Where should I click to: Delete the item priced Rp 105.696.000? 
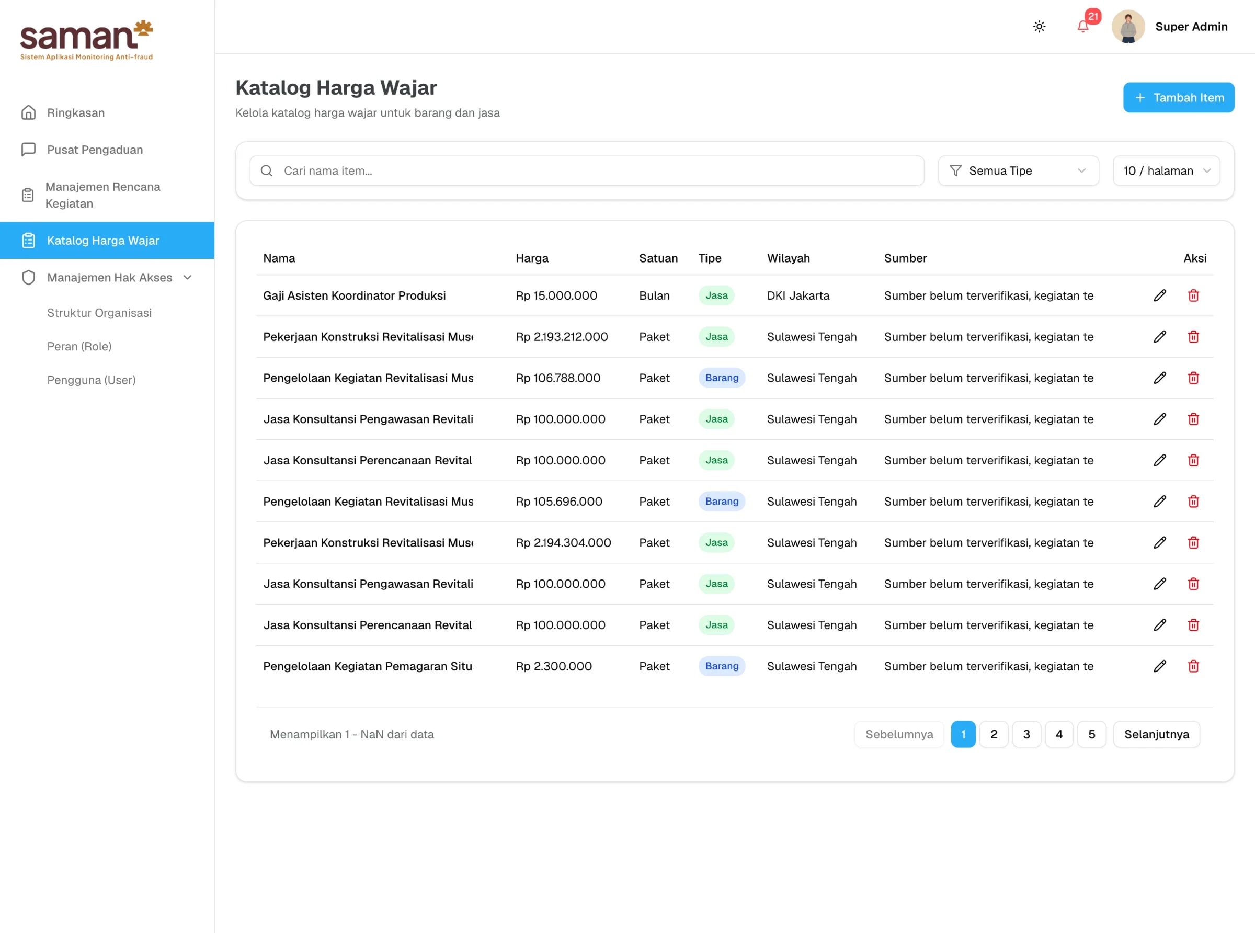[1193, 502]
